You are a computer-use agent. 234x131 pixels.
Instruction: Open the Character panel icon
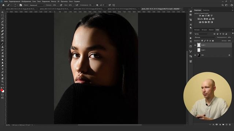190,25
